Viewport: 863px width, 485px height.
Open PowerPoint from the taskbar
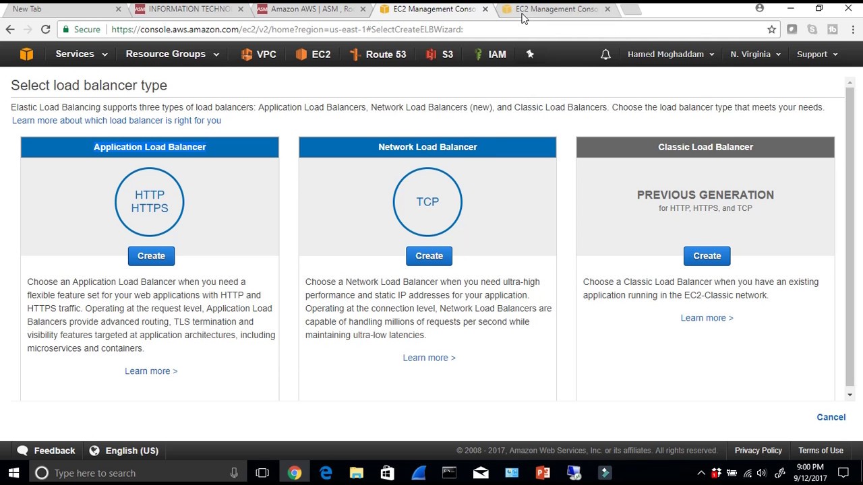click(543, 473)
